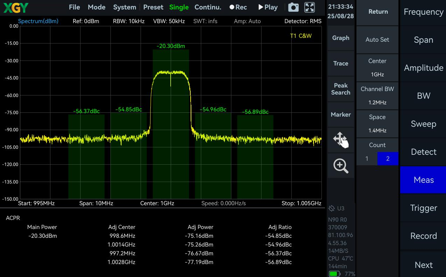Open the Detect menu
Screen dimensions: 446x277
pyautogui.click(x=423, y=152)
